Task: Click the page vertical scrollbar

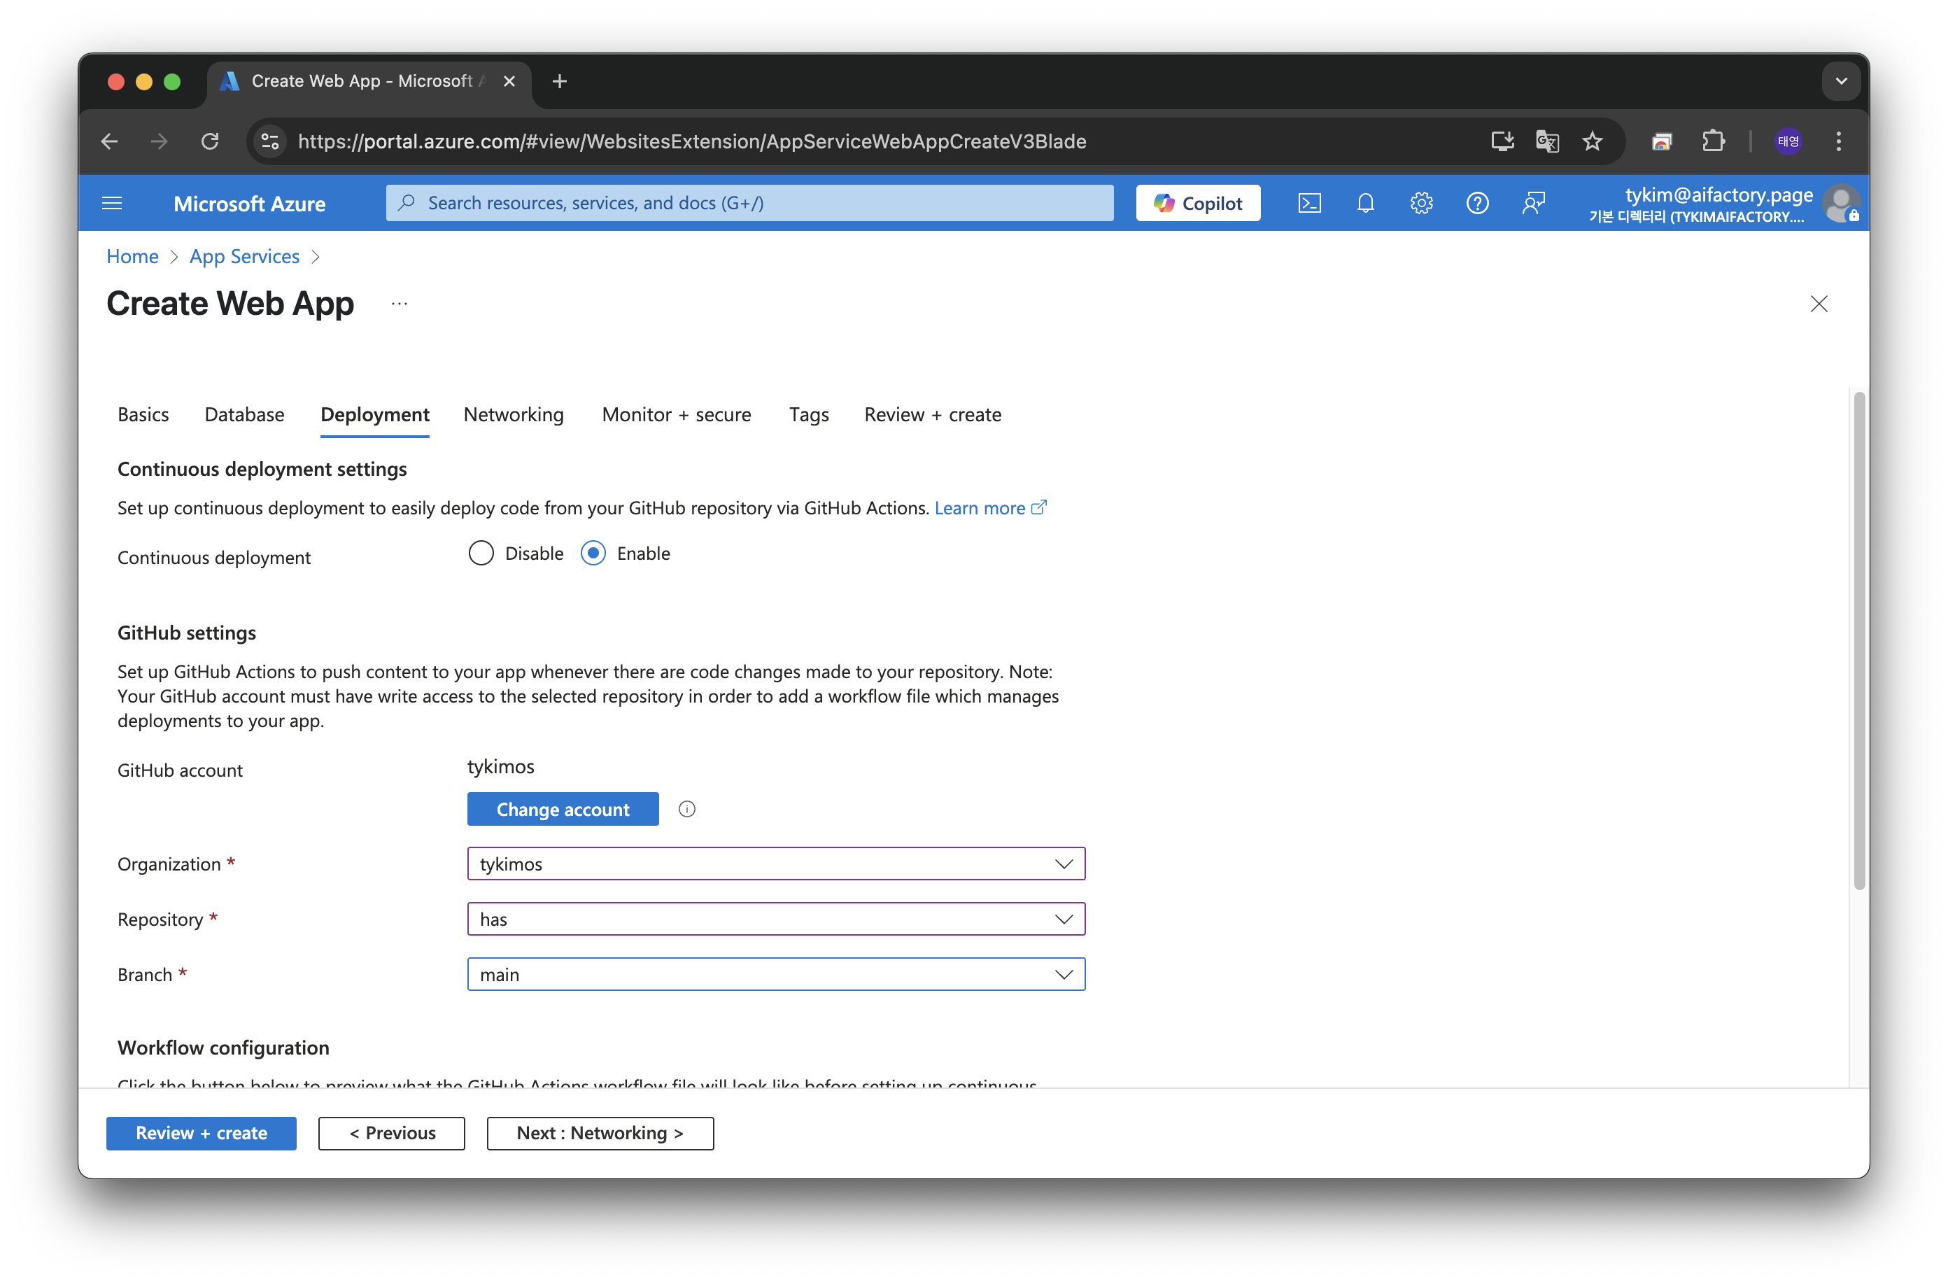Action: [x=1858, y=638]
